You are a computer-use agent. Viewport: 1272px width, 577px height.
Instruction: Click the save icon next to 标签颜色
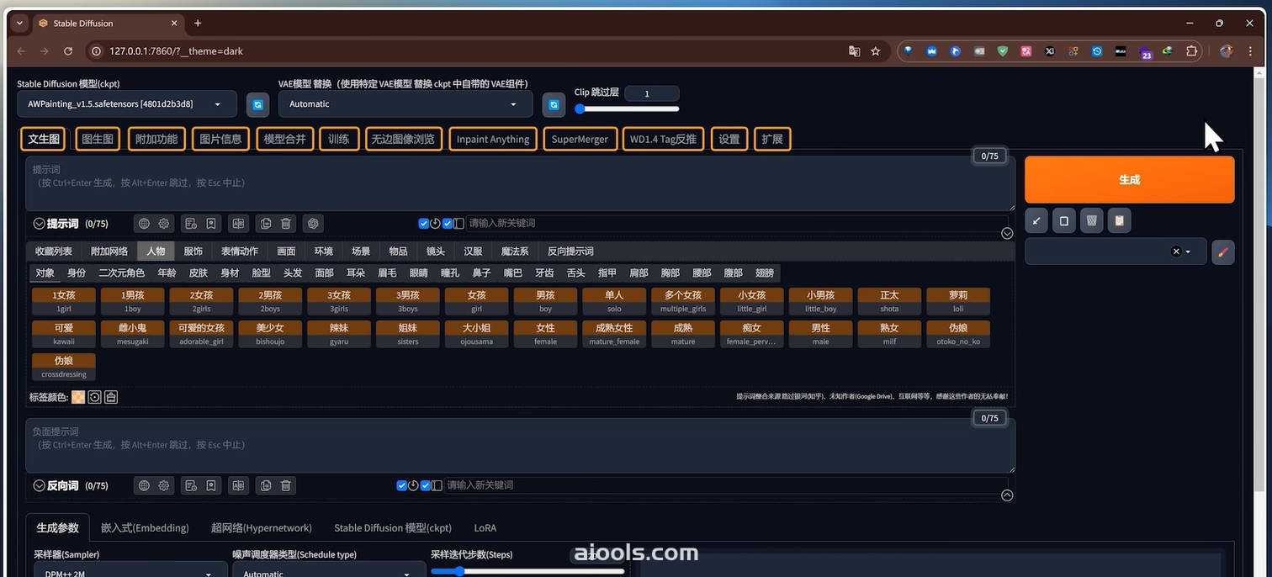[x=111, y=397]
